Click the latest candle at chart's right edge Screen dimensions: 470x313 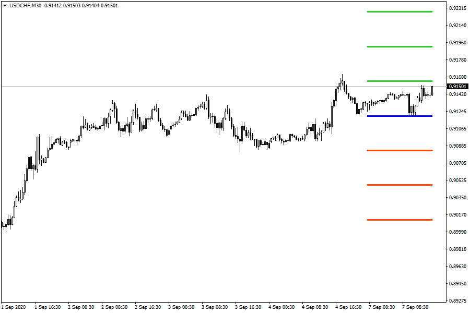pos(432,91)
